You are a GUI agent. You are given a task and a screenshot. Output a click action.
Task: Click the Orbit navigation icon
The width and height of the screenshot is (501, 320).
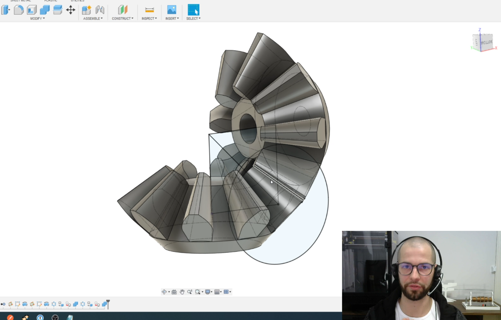(164, 292)
